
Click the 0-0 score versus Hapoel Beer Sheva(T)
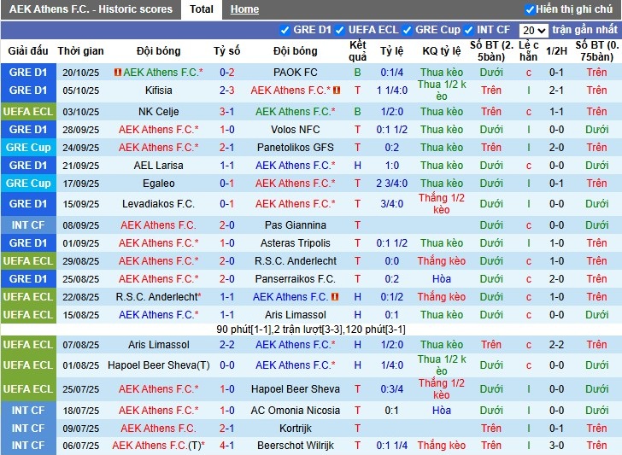click(227, 365)
